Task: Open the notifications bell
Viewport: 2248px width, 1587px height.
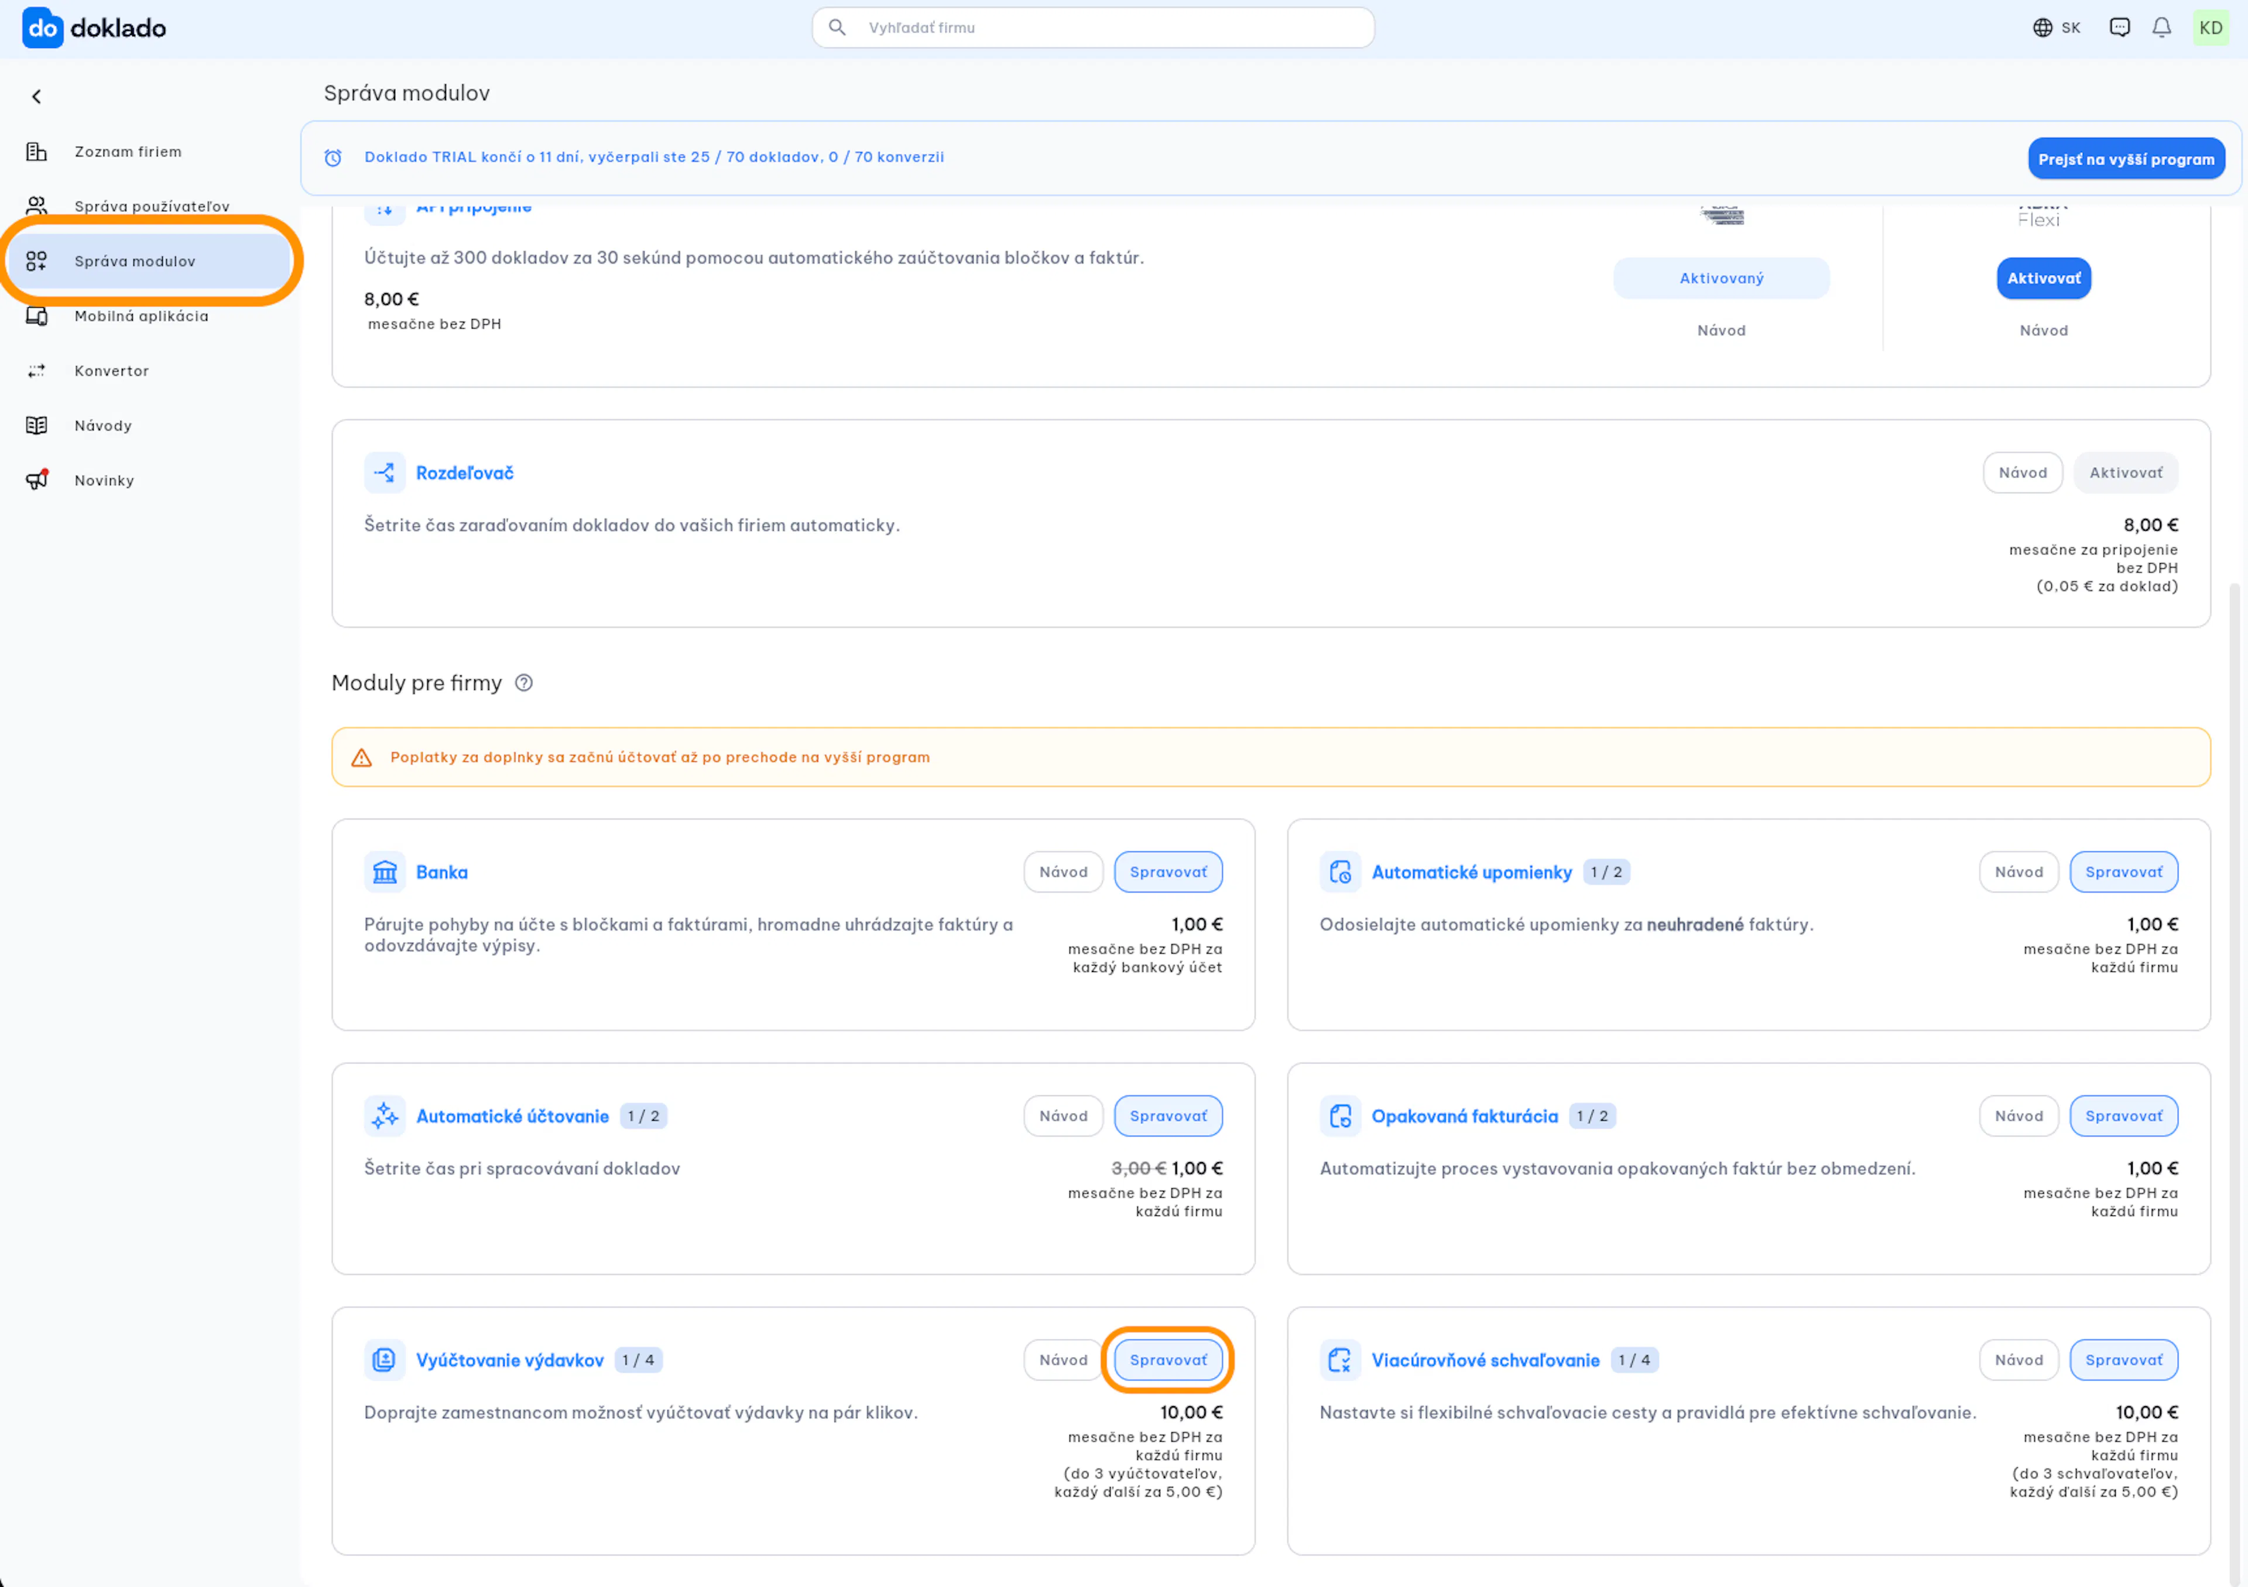Action: coord(2162,28)
